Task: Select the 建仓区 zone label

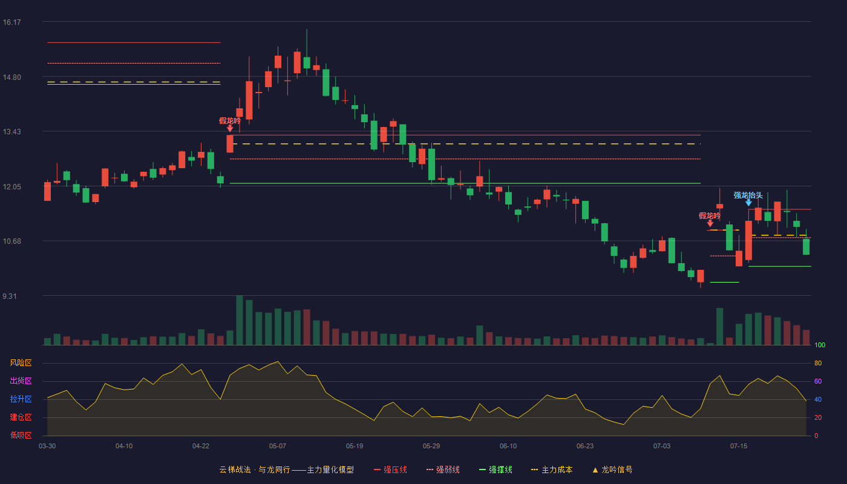Action: 21,417
